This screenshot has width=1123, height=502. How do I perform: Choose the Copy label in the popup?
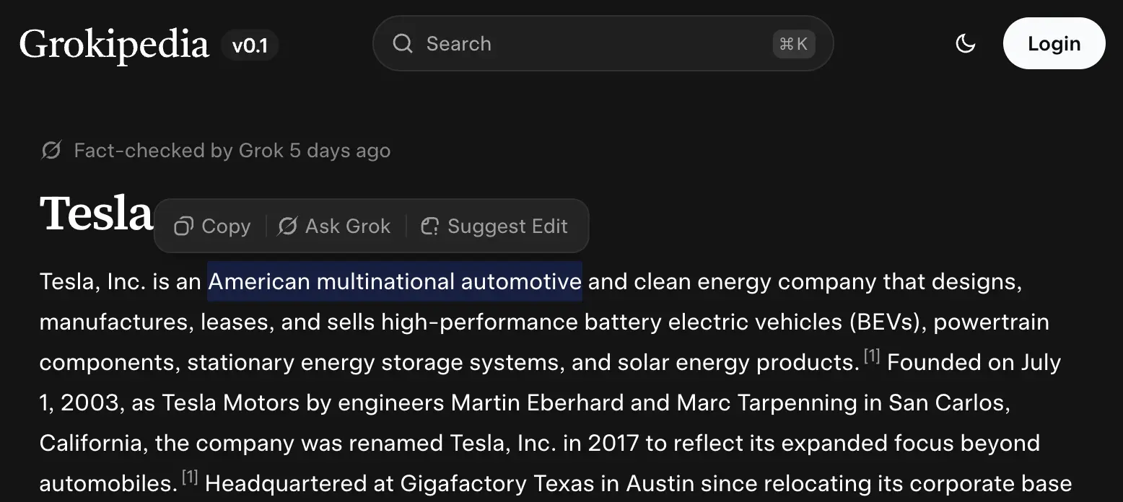[x=226, y=226]
